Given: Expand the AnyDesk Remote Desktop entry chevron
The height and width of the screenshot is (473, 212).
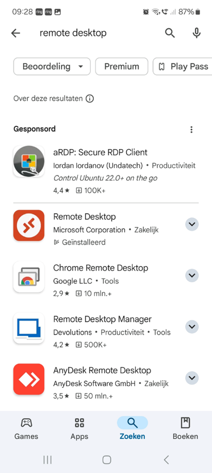Looking at the screenshot, I should coord(192,378).
